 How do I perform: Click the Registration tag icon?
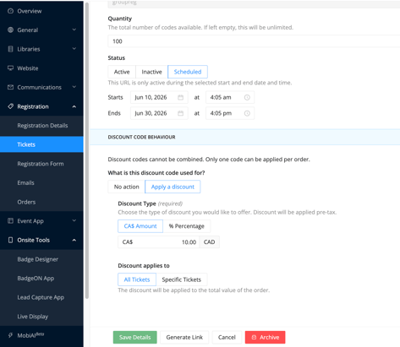click(10, 106)
